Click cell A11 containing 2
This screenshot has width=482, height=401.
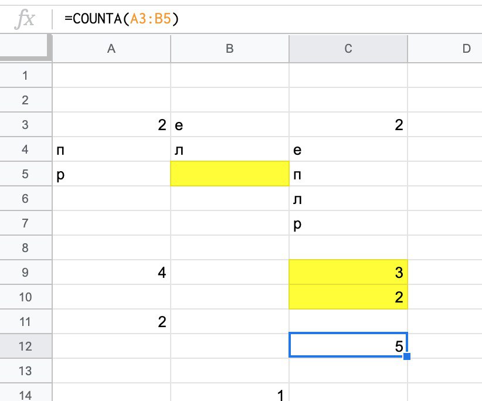coord(111,322)
